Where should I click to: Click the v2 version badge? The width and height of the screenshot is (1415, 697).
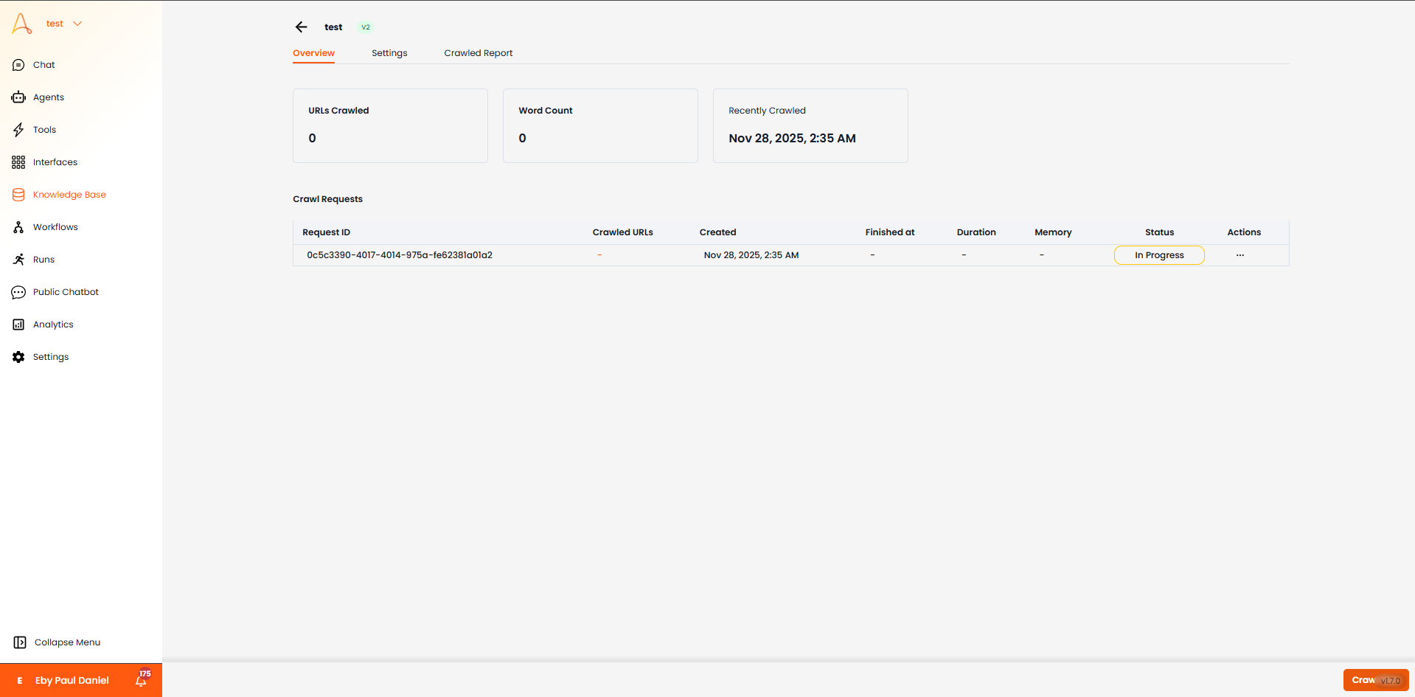click(366, 27)
